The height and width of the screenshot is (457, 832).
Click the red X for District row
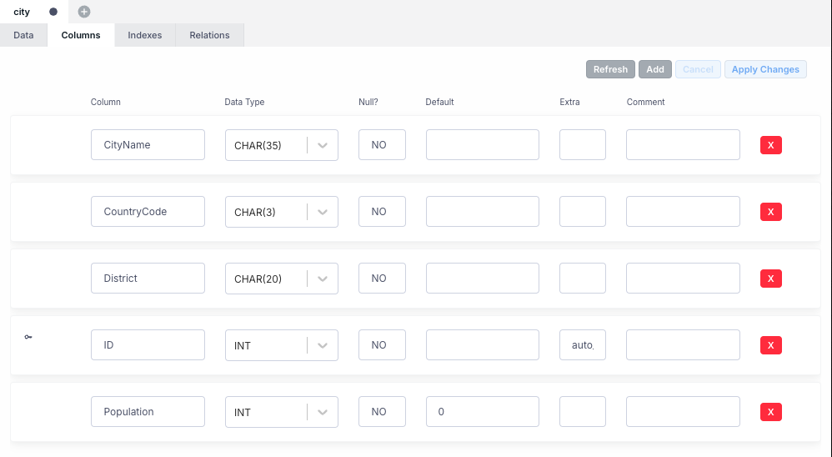[x=770, y=279]
